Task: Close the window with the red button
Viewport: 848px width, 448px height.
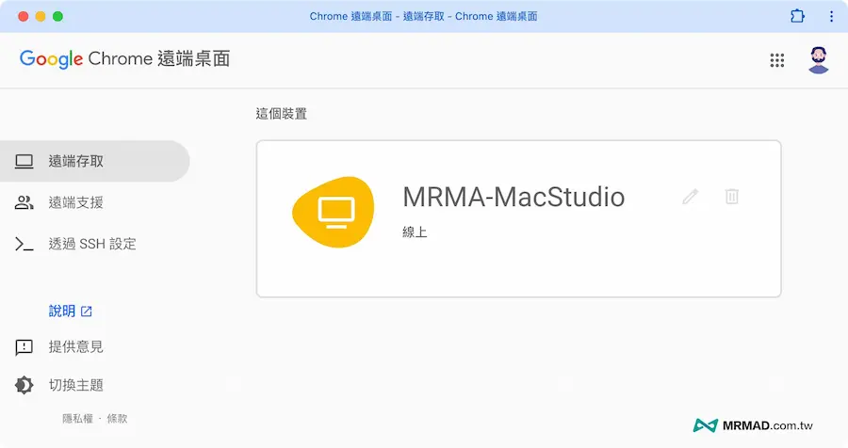Action: (24, 16)
